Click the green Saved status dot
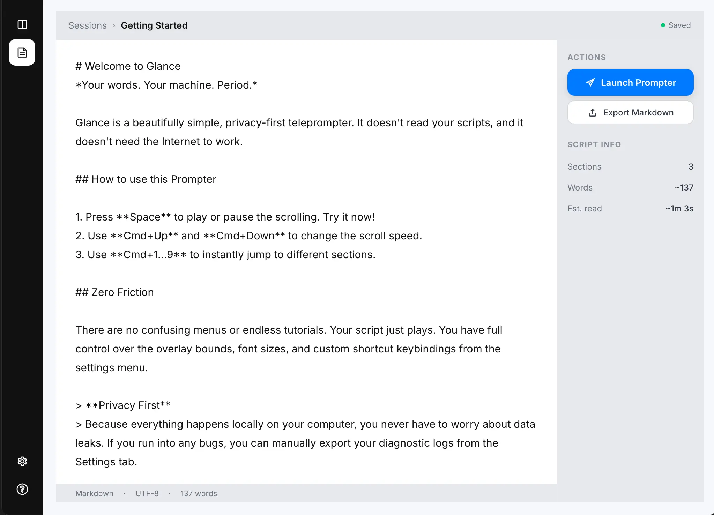Screen dimensions: 714x515 (x=662, y=25)
